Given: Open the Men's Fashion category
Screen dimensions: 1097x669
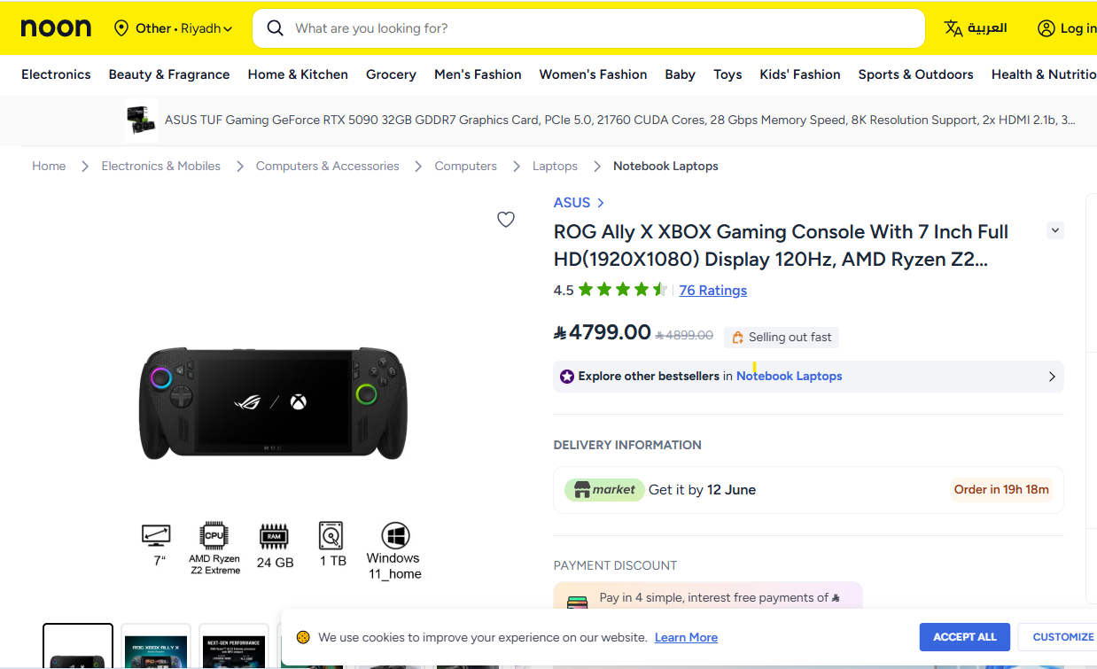Looking at the screenshot, I should click(478, 74).
